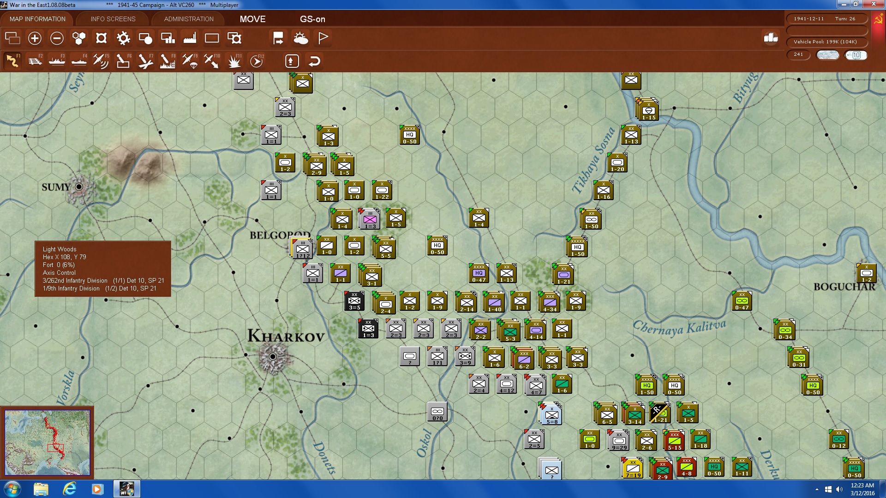Select the F9 air transport mode
The width and height of the screenshot is (886, 498).
click(x=190, y=61)
